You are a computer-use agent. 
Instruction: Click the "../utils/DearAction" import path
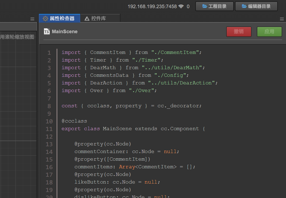point(181,83)
